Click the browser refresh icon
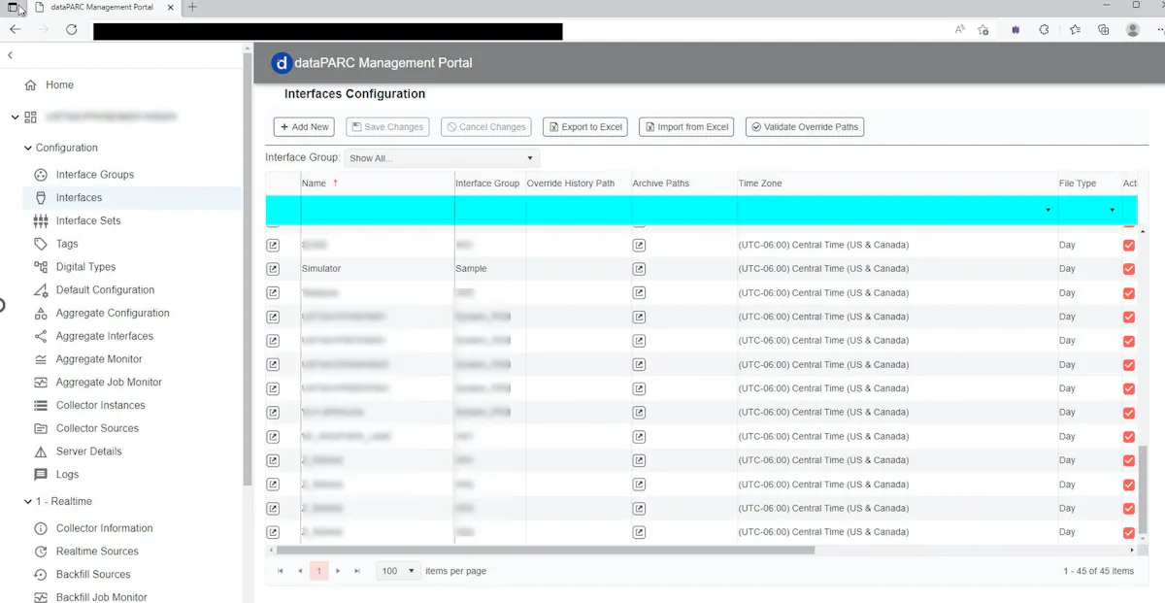This screenshot has width=1165, height=603. (x=71, y=30)
